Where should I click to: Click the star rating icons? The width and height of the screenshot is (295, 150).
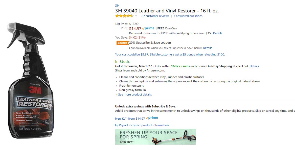pos(124,16)
